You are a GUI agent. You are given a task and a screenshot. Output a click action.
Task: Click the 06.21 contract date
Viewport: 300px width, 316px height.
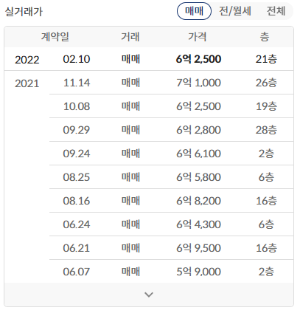77,248
